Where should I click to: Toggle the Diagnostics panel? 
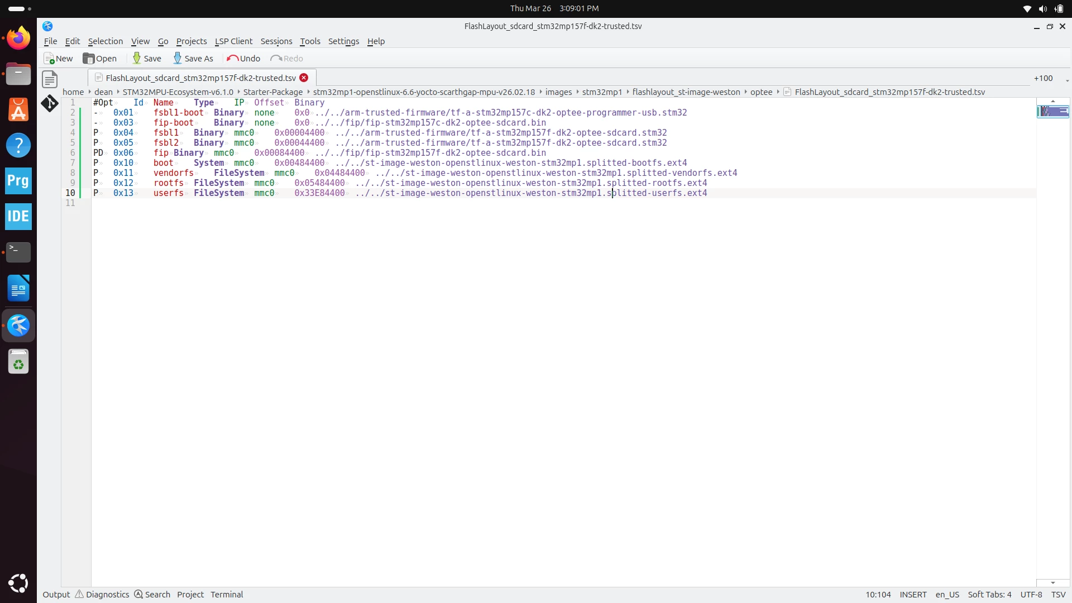102,595
